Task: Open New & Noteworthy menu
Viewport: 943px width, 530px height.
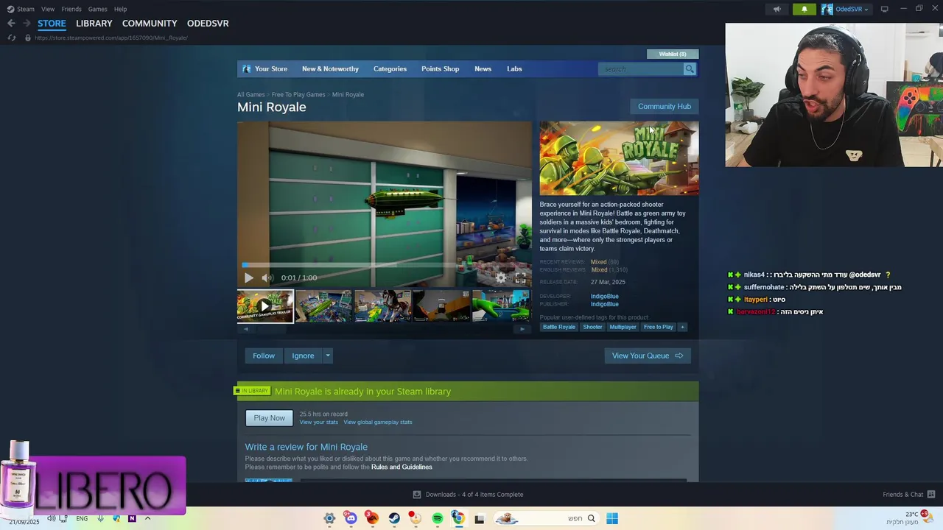Action: click(x=330, y=69)
